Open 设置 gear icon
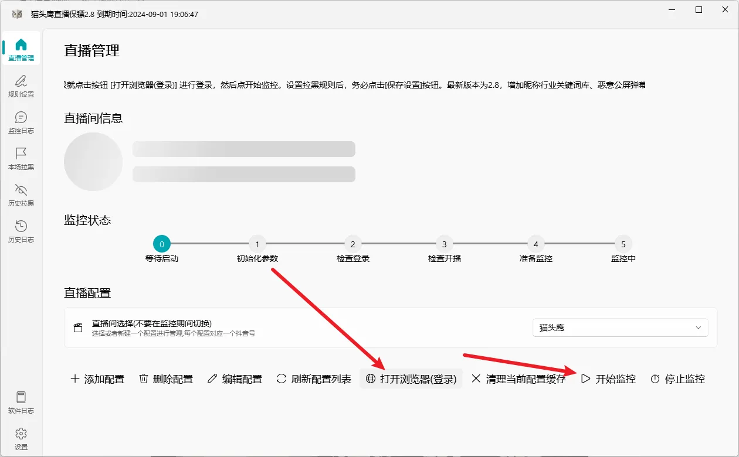The image size is (739, 457). pyautogui.click(x=21, y=438)
